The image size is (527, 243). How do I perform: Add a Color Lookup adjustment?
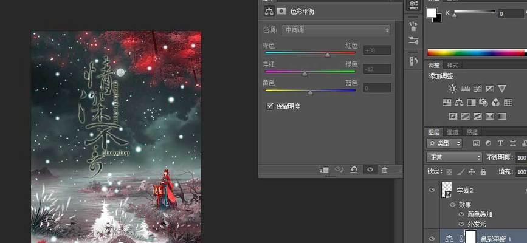tap(508, 103)
